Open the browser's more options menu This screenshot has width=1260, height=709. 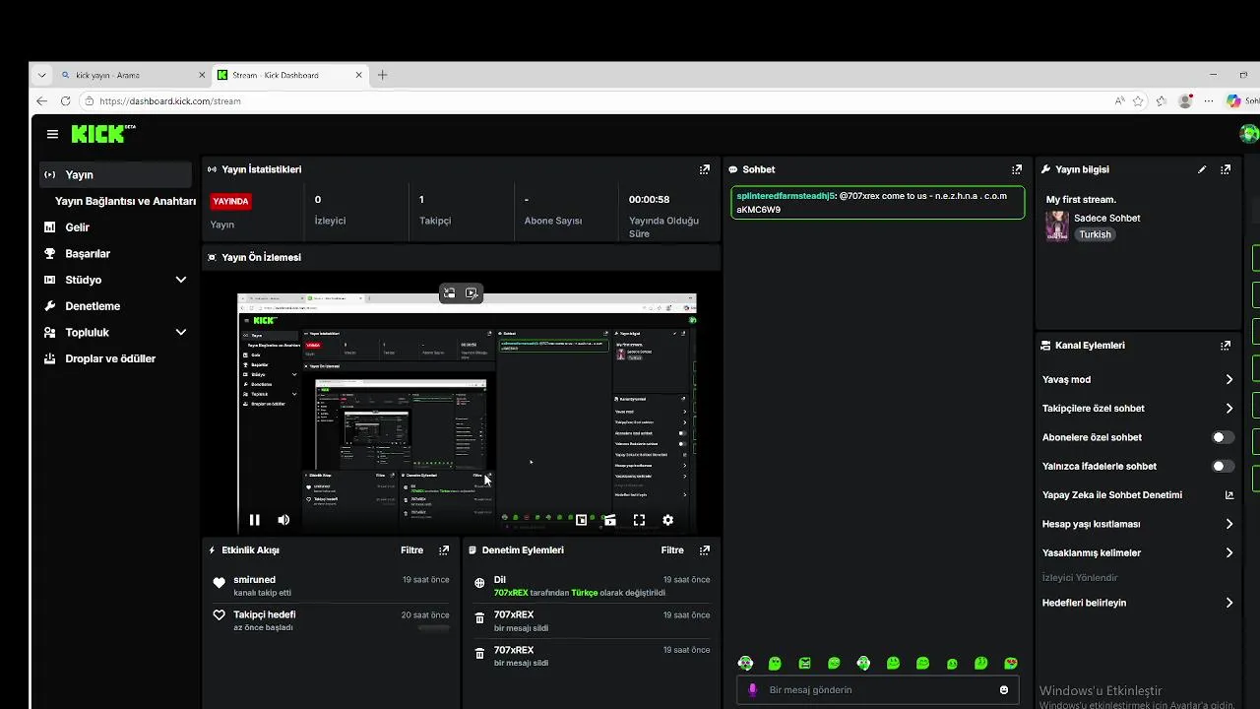[x=1208, y=100]
